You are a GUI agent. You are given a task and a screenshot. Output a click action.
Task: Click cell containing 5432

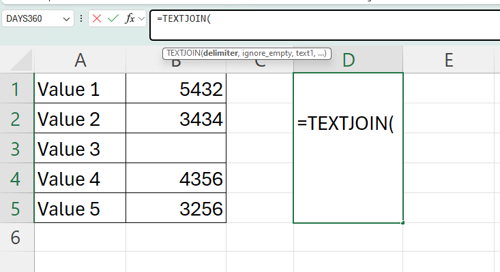pos(176,89)
